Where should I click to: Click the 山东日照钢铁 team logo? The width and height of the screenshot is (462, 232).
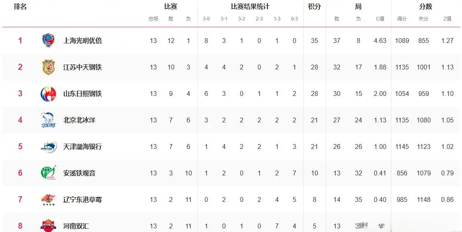click(x=48, y=94)
